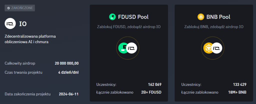
Task: Click the total airdrop value 20 000 000,00
Action: [x=67, y=63]
